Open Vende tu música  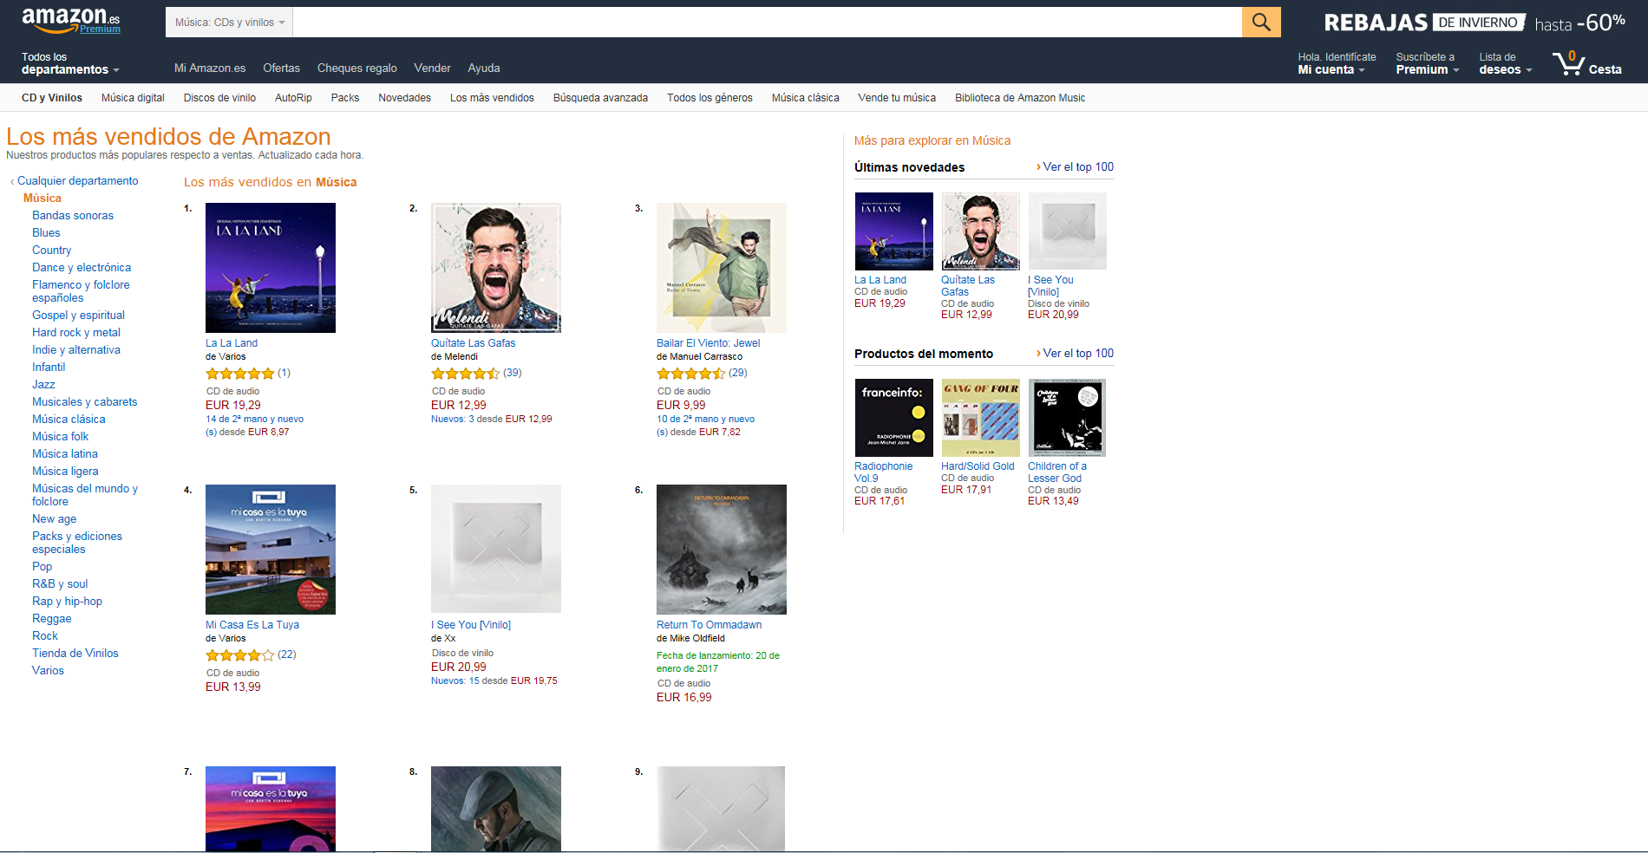[x=897, y=98]
